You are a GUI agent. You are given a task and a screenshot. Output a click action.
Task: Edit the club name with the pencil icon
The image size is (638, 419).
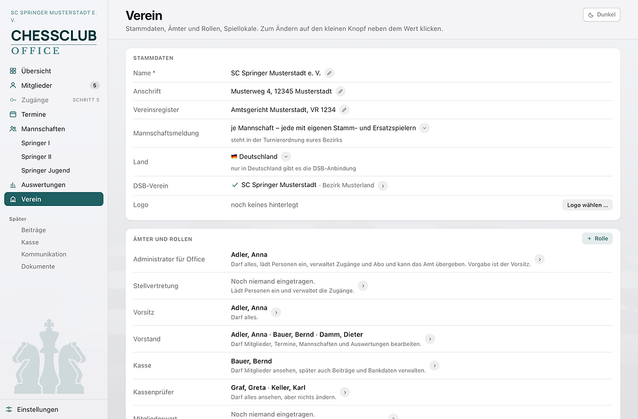[329, 73]
